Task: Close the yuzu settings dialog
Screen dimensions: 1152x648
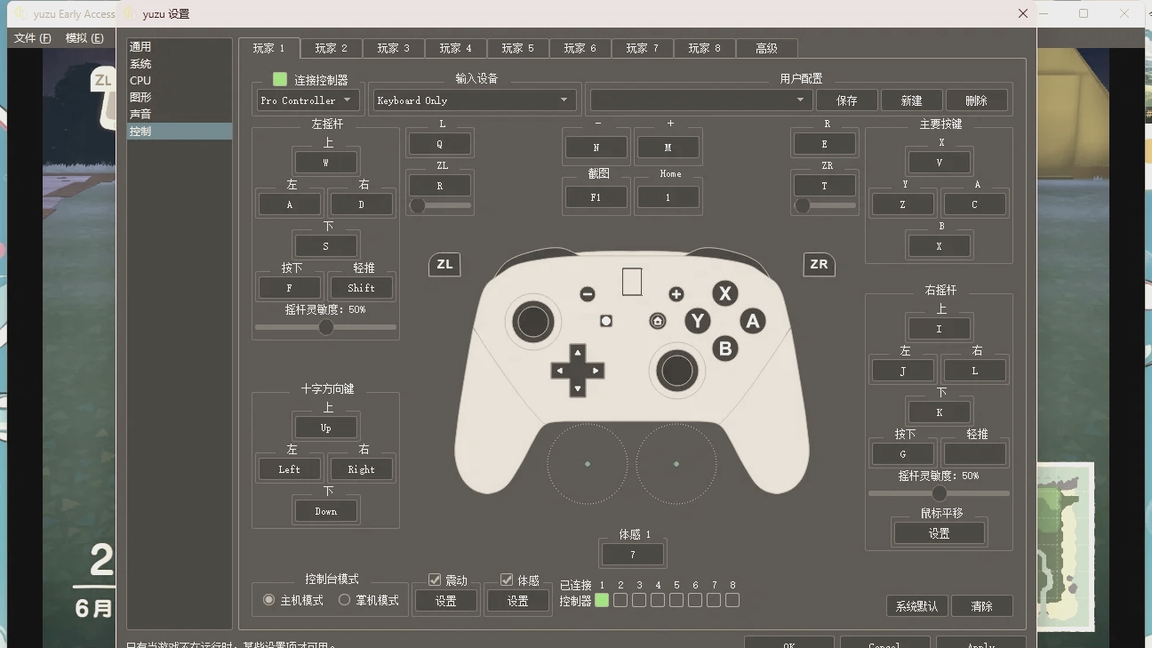Action: (1022, 13)
